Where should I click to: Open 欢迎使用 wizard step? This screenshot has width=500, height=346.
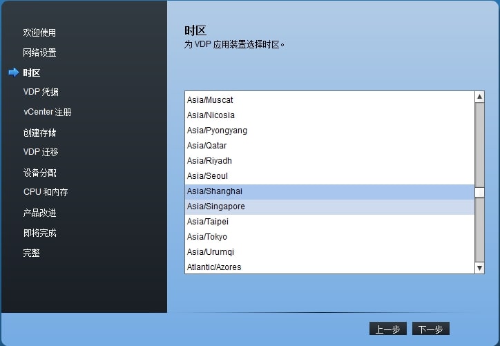point(39,32)
